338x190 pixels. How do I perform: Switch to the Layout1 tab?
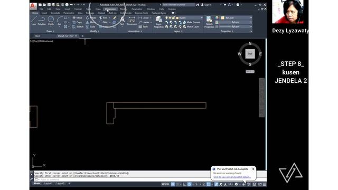pos(48,184)
